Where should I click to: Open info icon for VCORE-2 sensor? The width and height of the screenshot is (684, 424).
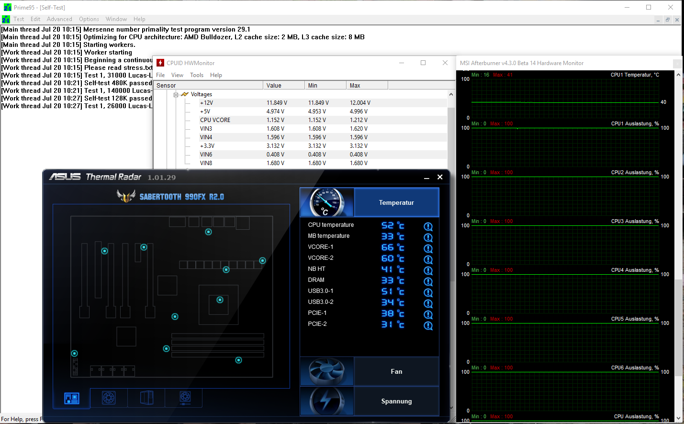(x=428, y=259)
